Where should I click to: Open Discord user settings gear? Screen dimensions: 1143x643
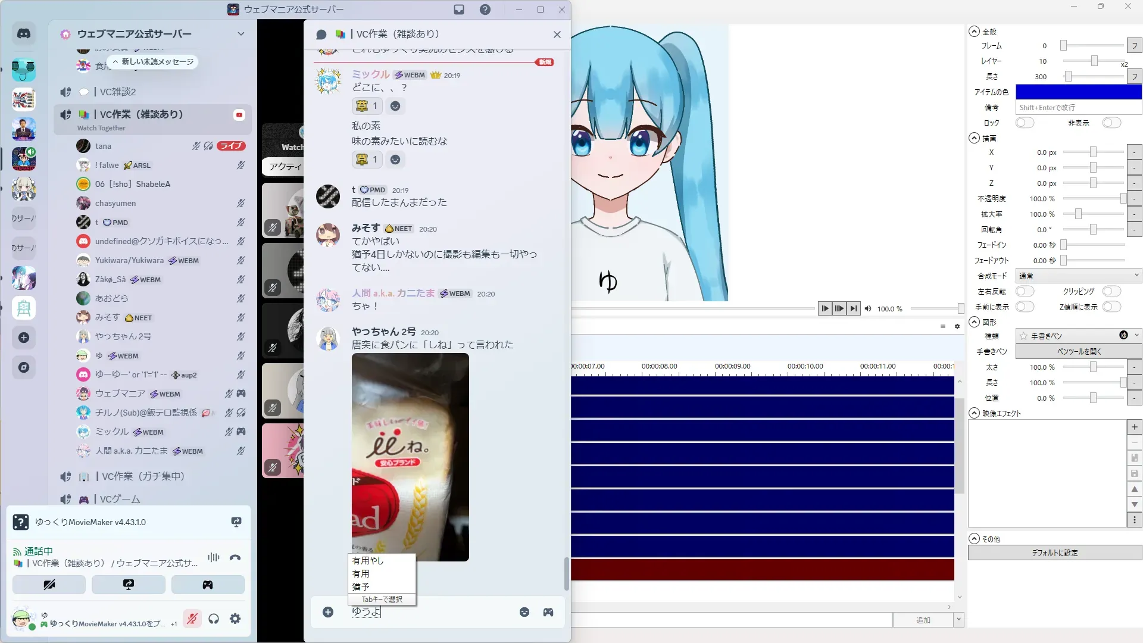coord(235,619)
